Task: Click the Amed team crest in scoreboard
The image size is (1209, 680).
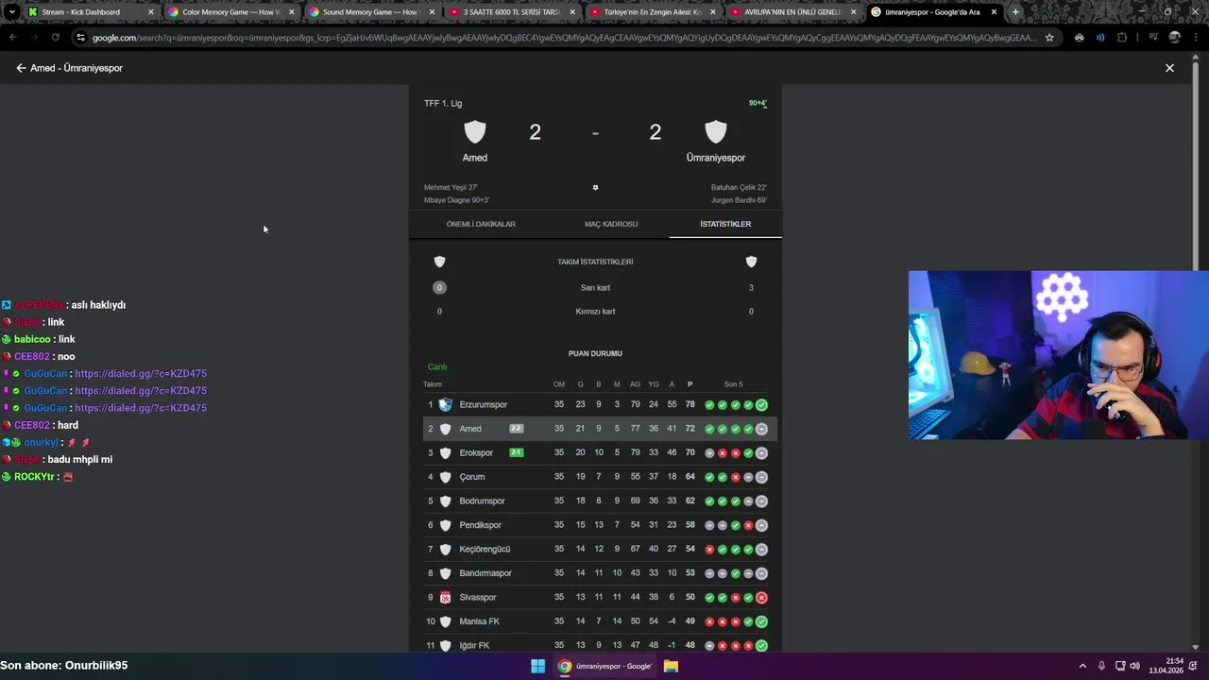Action: [x=475, y=132]
